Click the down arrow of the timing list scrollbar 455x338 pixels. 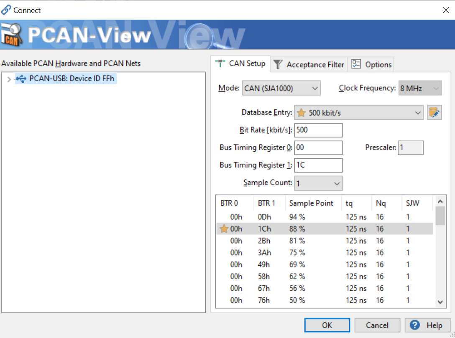click(x=440, y=302)
